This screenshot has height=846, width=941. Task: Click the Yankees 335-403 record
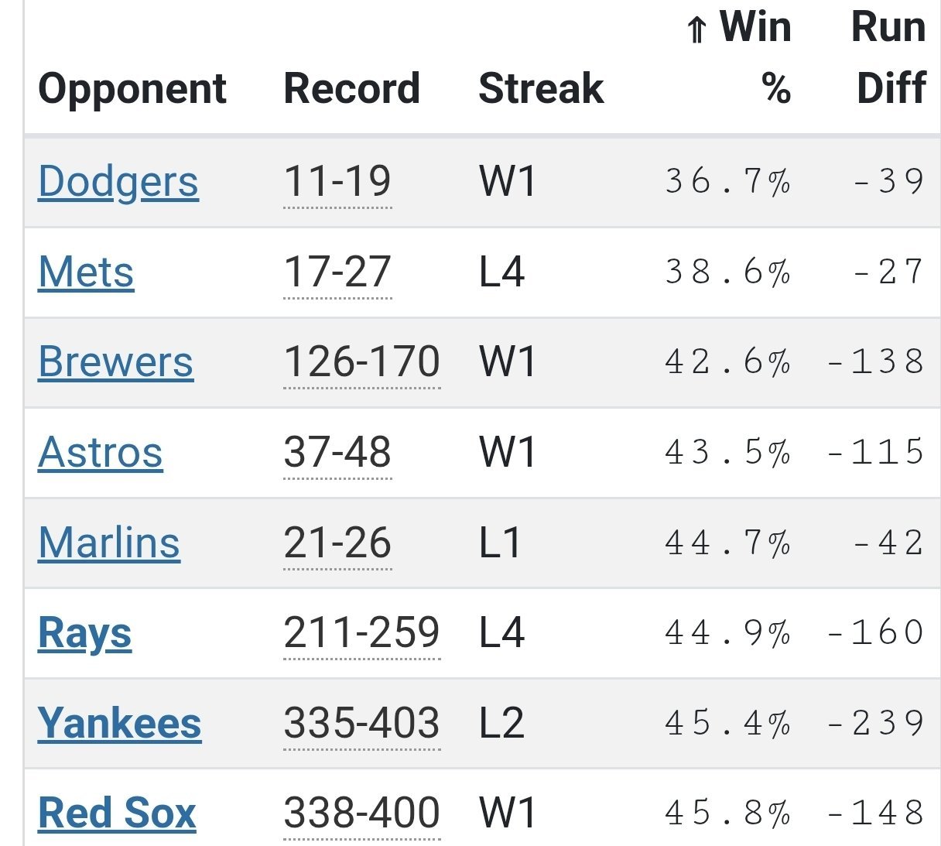(x=361, y=724)
